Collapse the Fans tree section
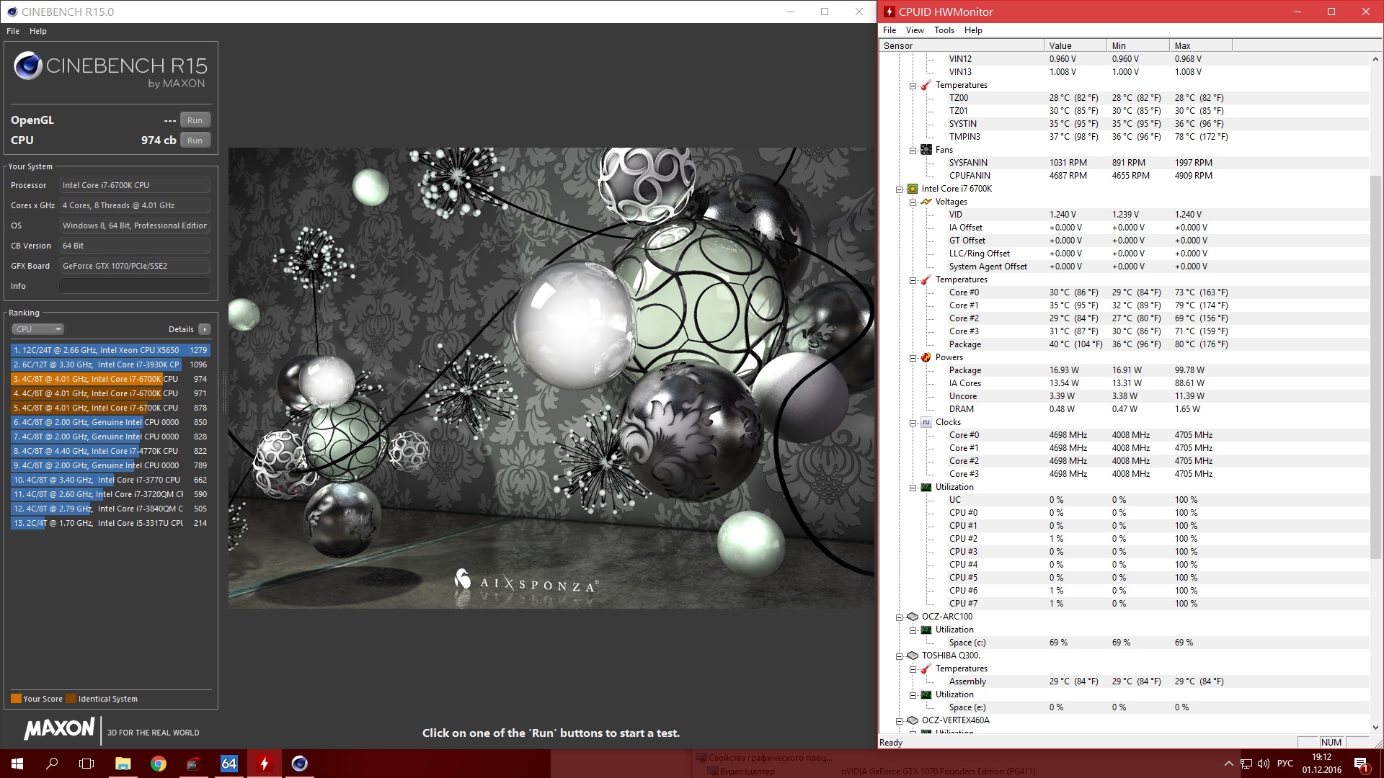The height and width of the screenshot is (778, 1384). coord(913,151)
